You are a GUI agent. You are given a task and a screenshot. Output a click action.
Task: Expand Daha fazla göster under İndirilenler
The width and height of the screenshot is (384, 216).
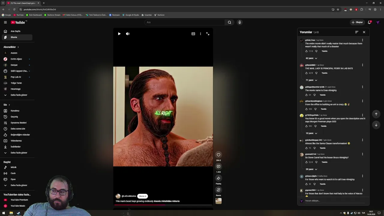coord(18,153)
